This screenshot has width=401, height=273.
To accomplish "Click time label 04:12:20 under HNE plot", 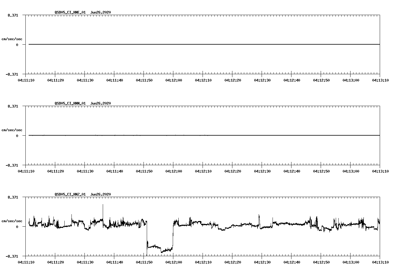I will (233, 80).
